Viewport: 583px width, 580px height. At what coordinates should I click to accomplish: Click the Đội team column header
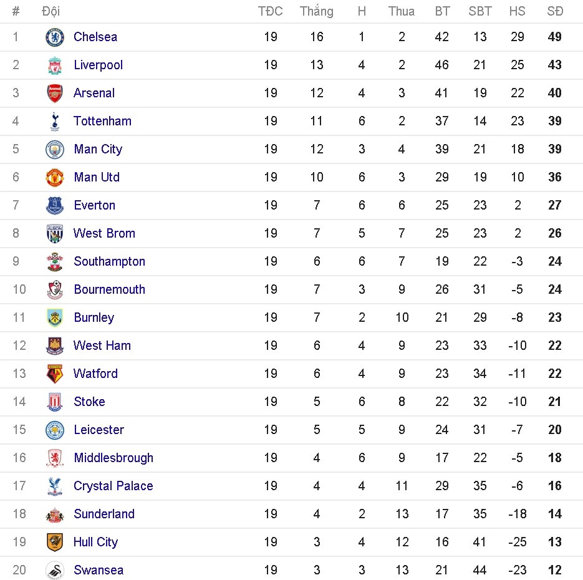[x=51, y=11]
